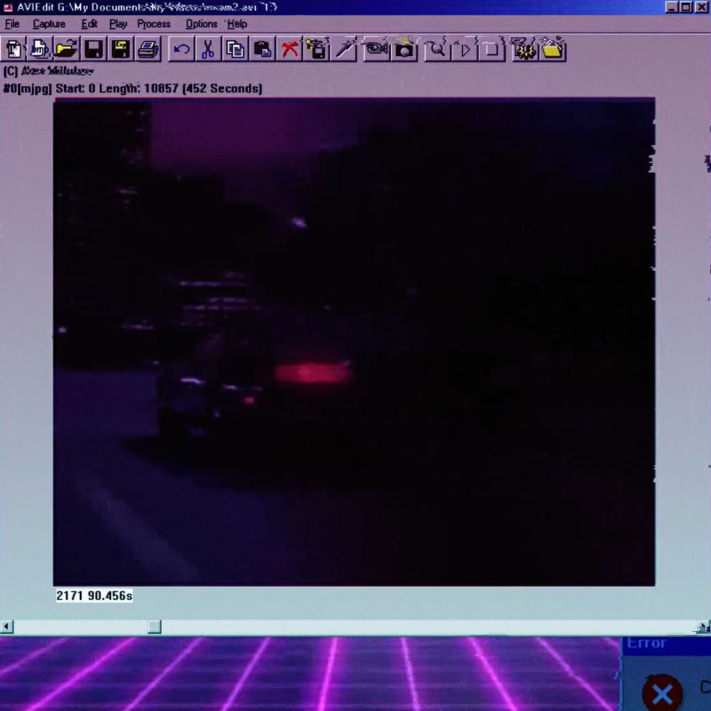
Task: Click the open folder icon in toolbar
Action: tap(66, 49)
